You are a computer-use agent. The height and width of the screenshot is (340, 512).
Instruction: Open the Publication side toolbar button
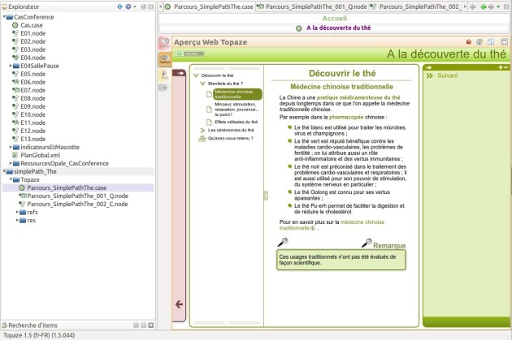(164, 75)
